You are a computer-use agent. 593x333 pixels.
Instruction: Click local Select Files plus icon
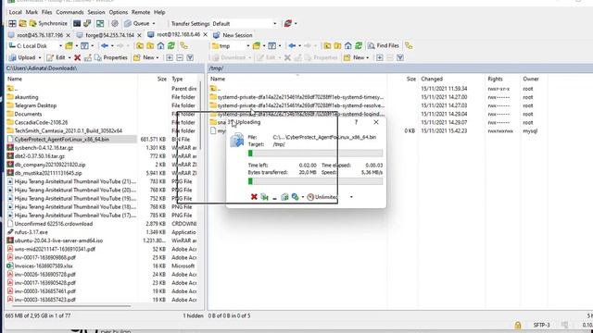click(170, 57)
